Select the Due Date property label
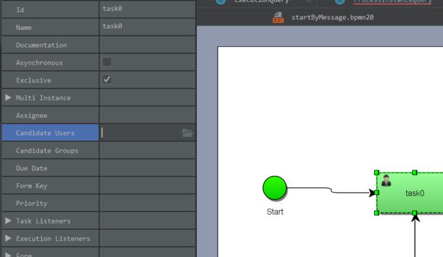This screenshot has height=257, width=443. 31,168
